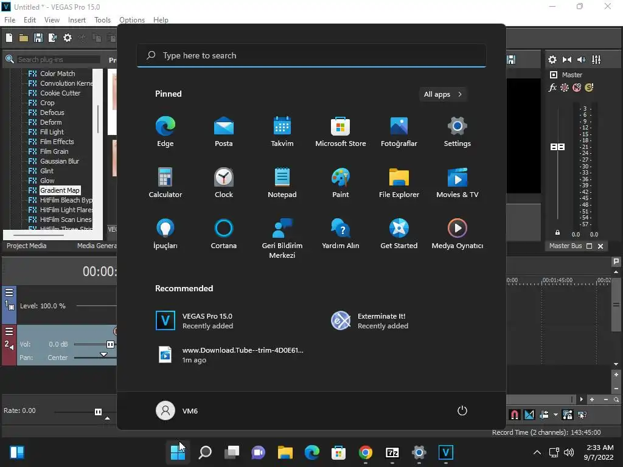Open Master FX button in Master Bus

click(552, 88)
